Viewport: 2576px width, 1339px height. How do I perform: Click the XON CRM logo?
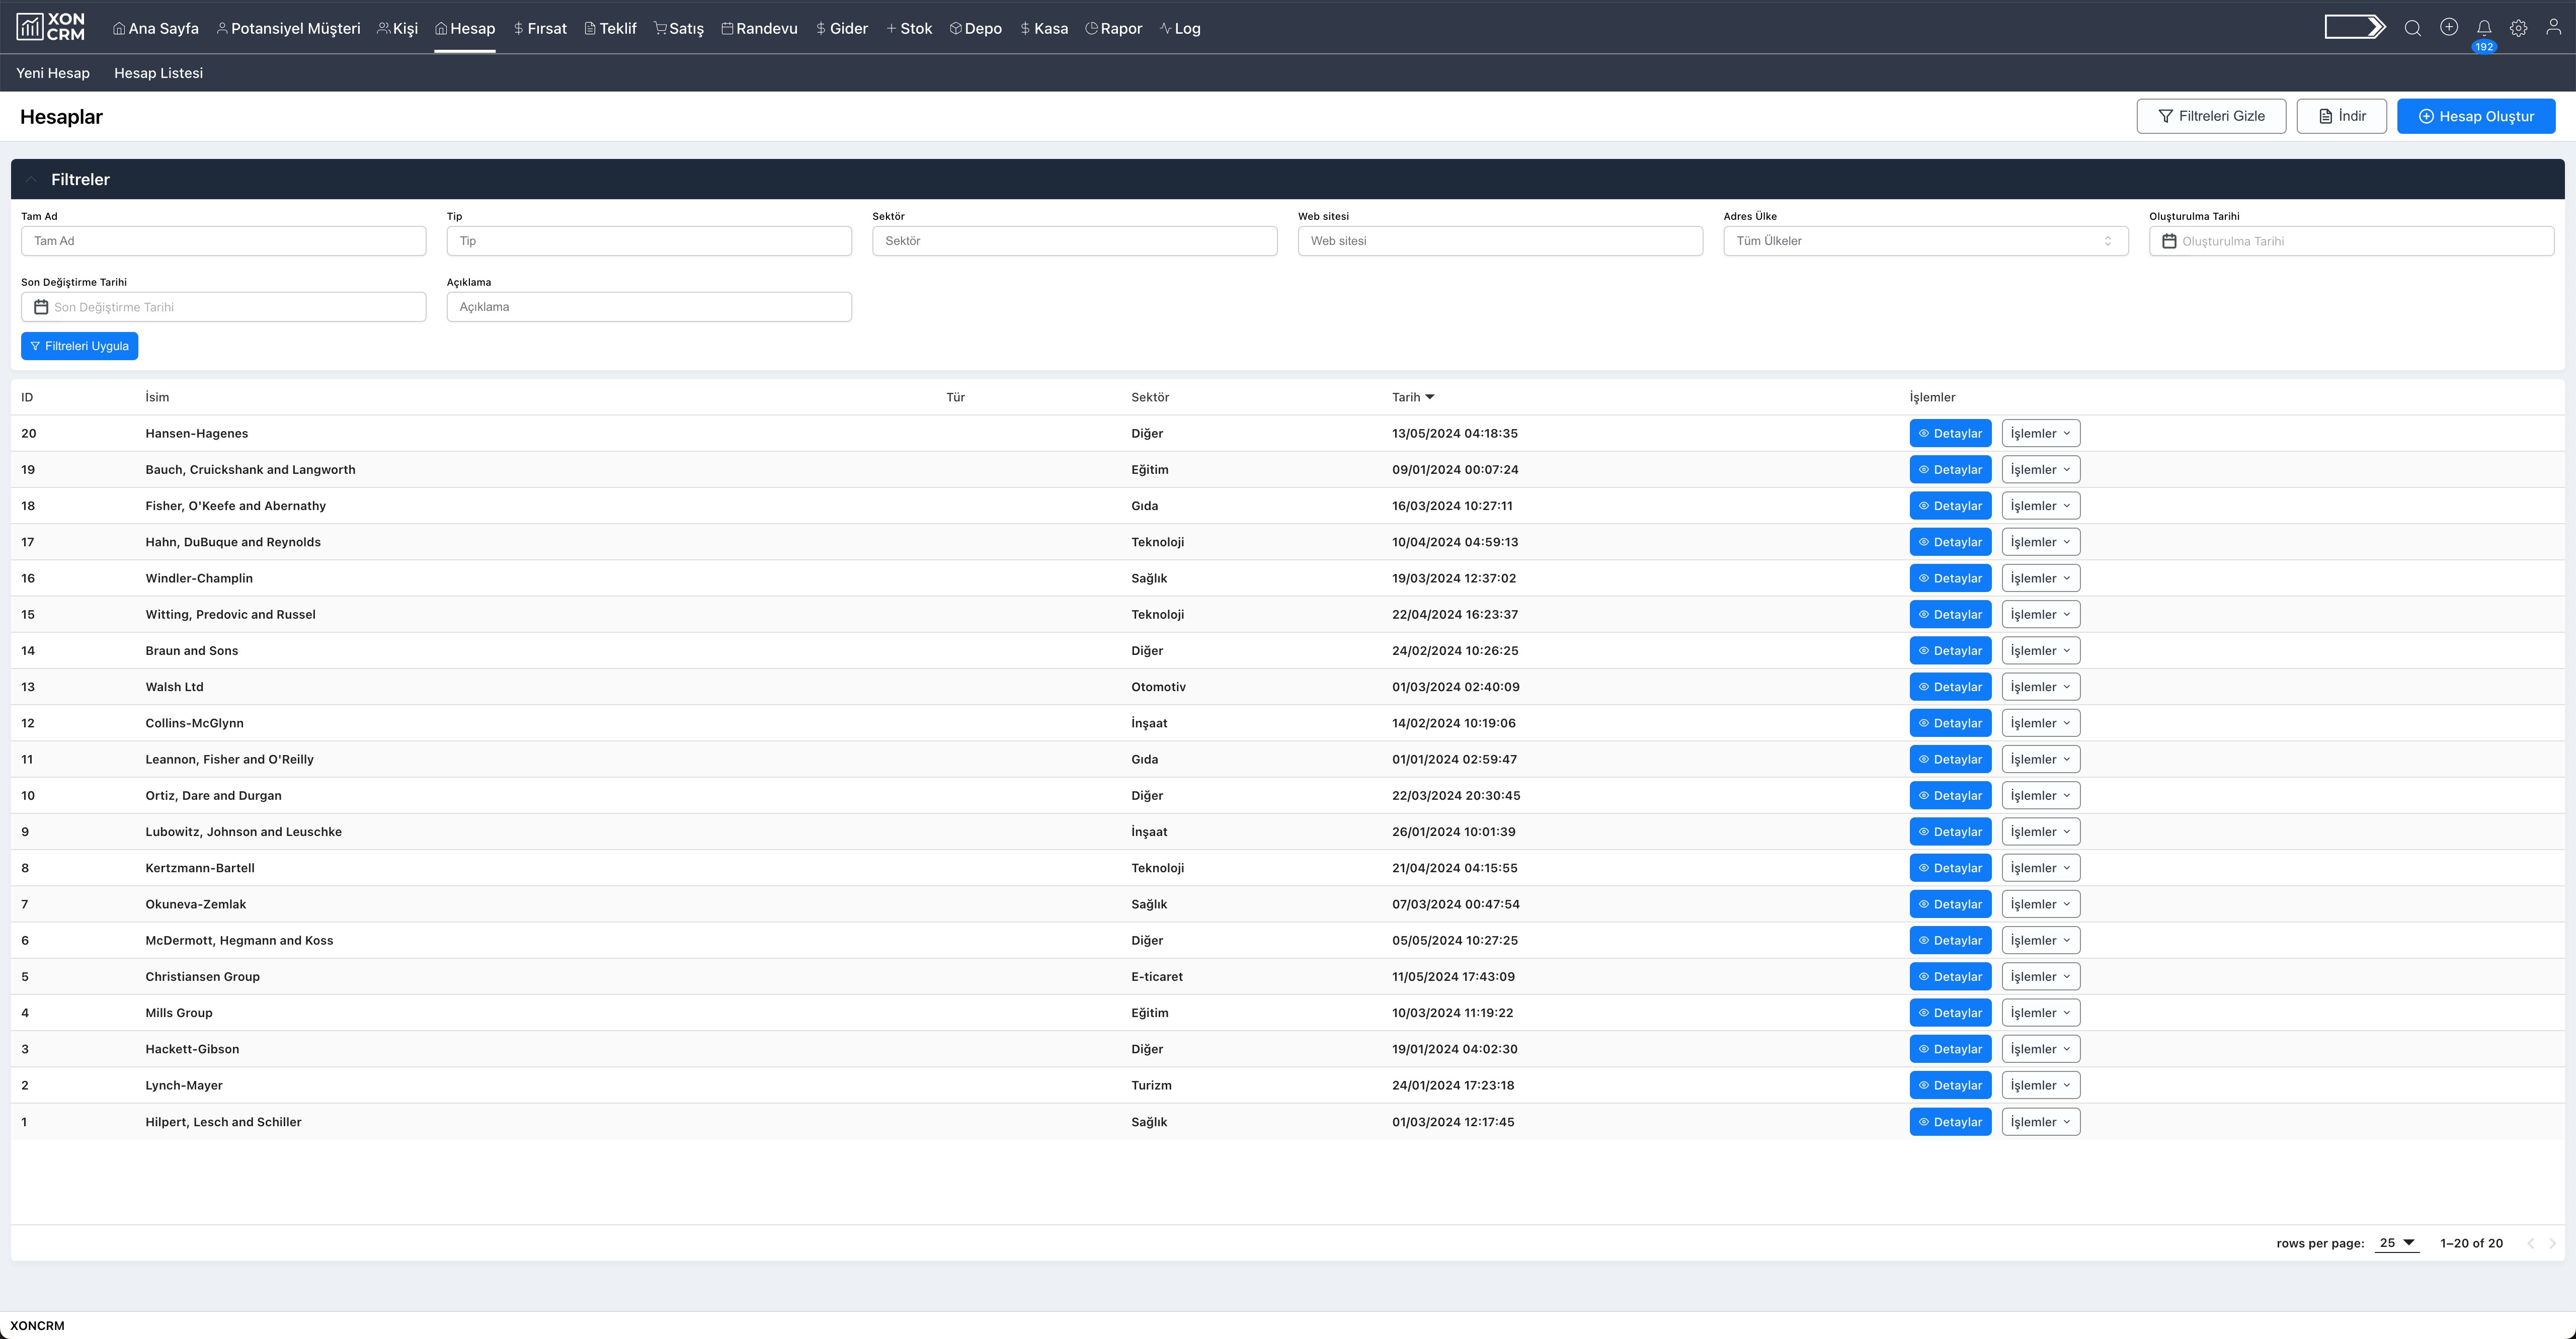pyautogui.click(x=51, y=27)
